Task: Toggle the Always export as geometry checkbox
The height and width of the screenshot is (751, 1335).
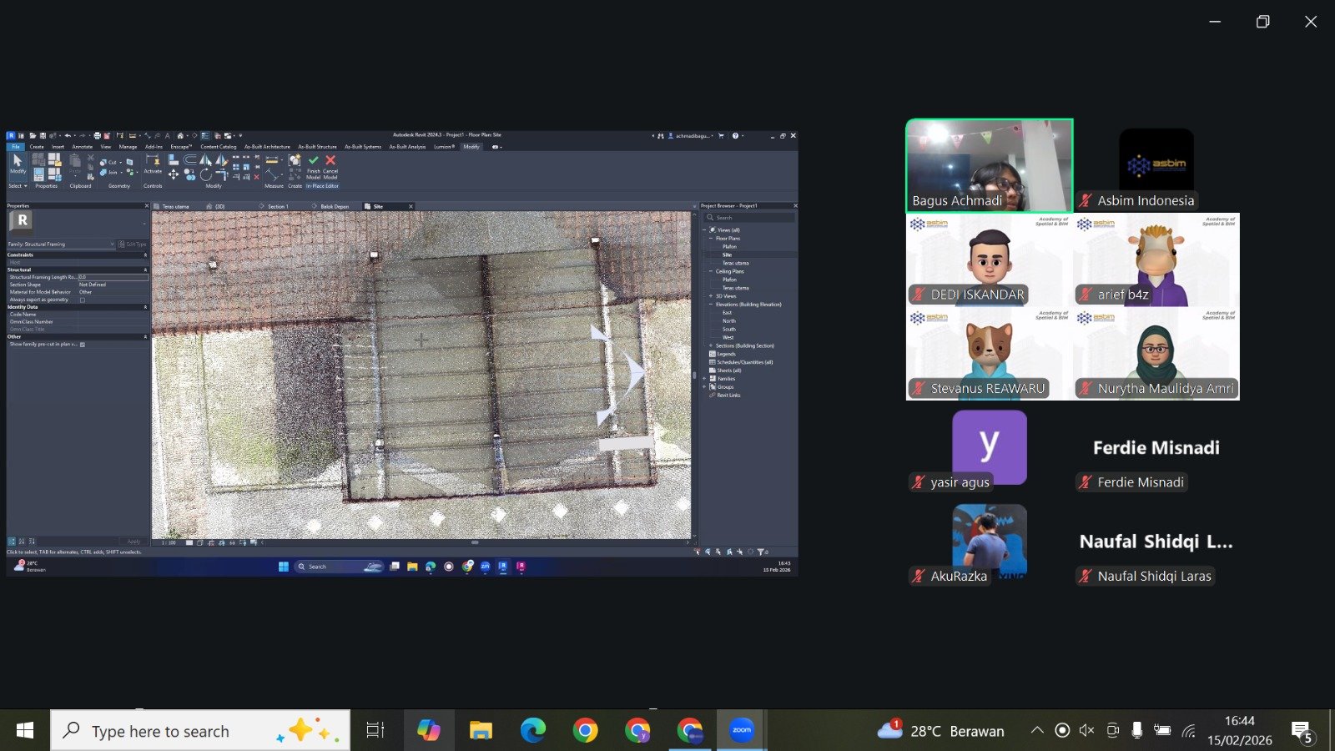Action: coord(82,300)
